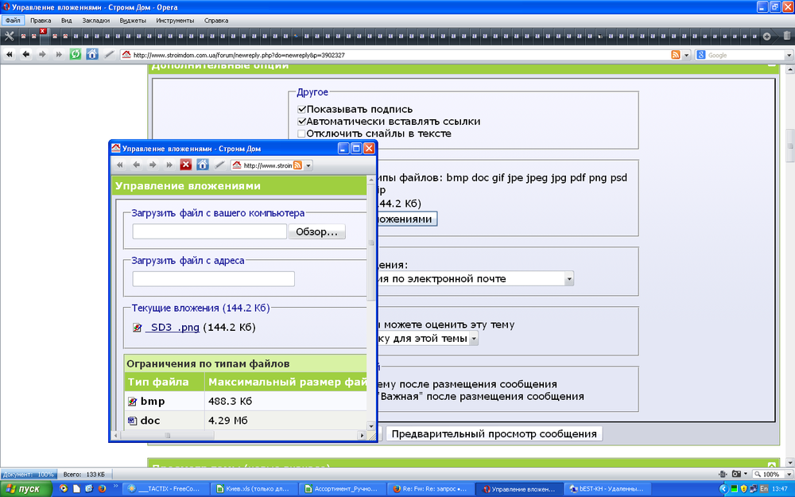Toggle 'Автоматически вставлять ссылки' checkbox

click(301, 122)
